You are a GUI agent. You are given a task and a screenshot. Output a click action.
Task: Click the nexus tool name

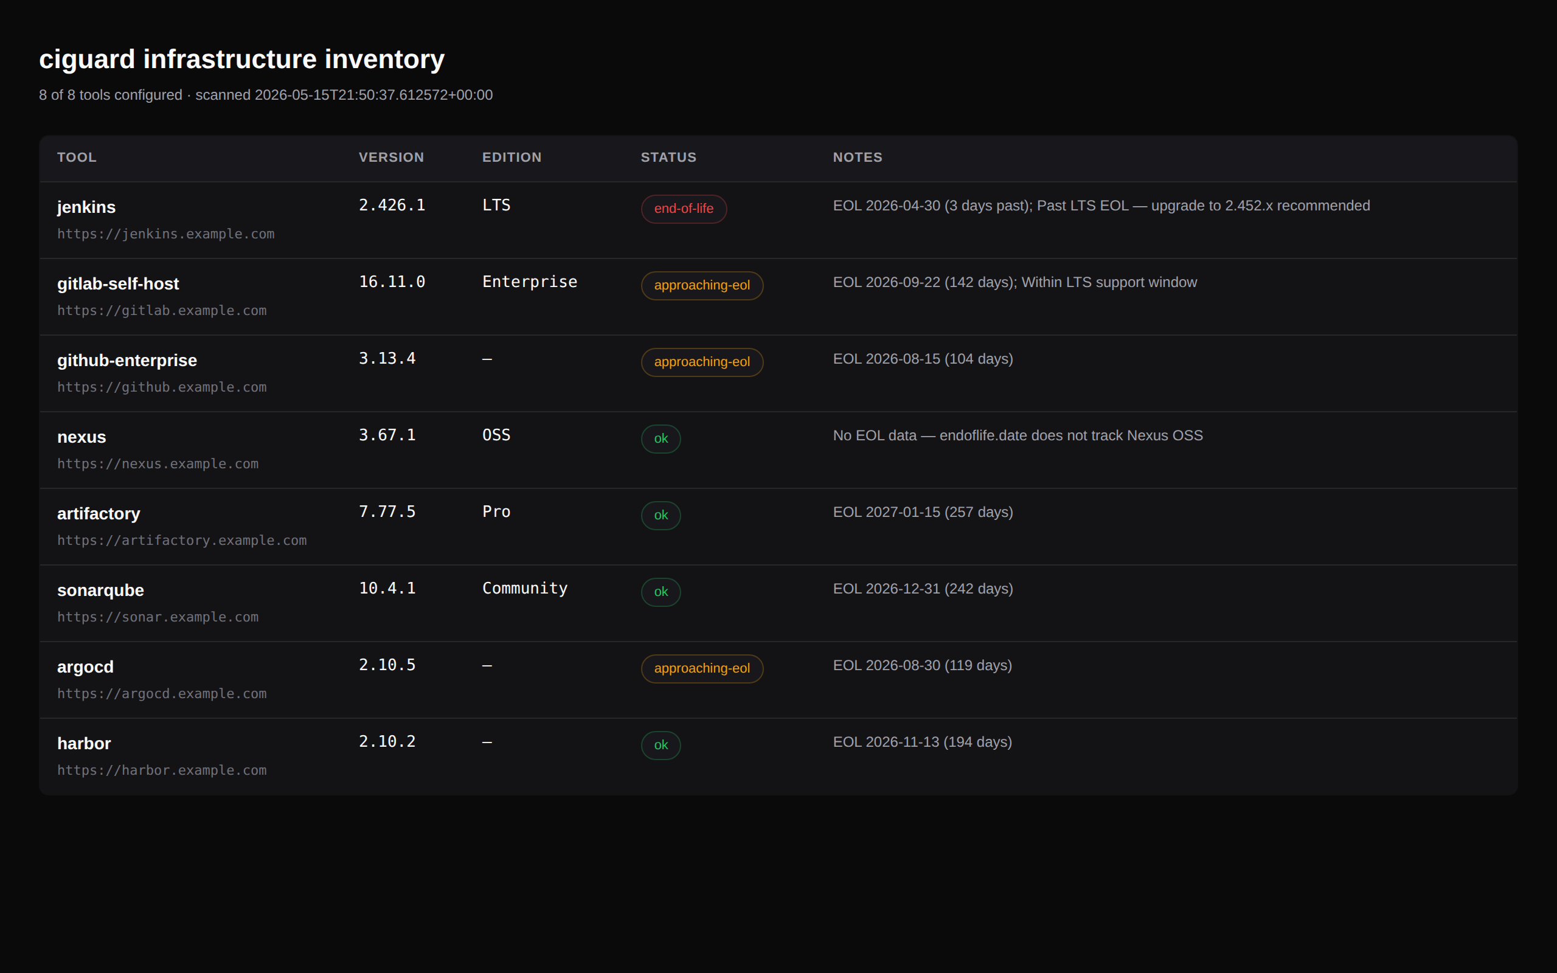tap(81, 437)
